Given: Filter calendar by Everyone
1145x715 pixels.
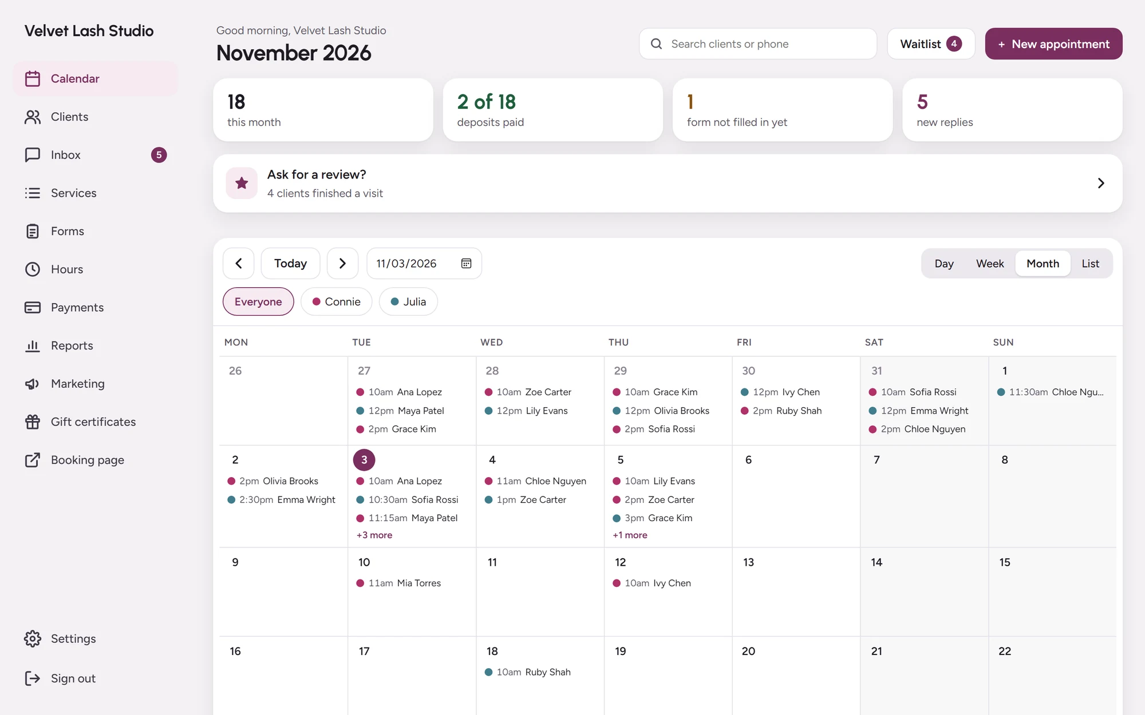Looking at the screenshot, I should pos(258,301).
